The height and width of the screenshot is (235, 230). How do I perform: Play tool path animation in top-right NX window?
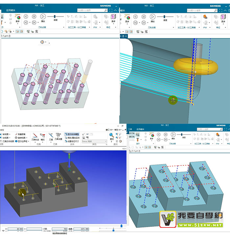(152, 17)
